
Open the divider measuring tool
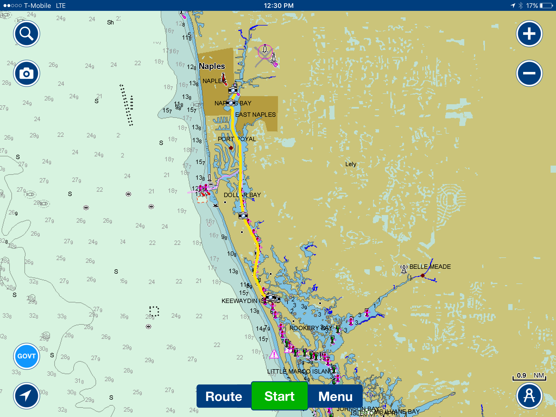tap(529, 396)
